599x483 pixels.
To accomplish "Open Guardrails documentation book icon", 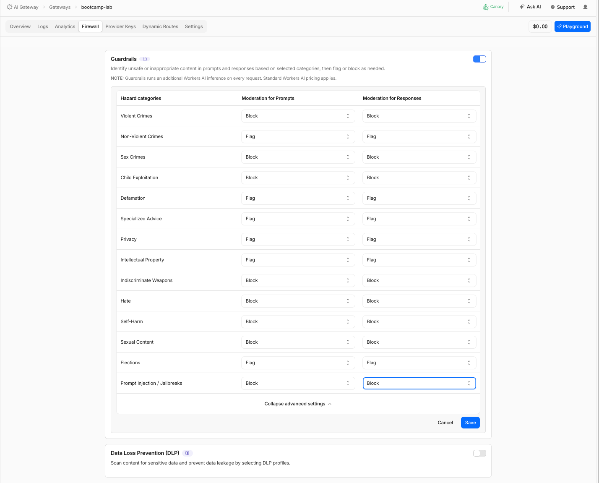I will 145,59.
